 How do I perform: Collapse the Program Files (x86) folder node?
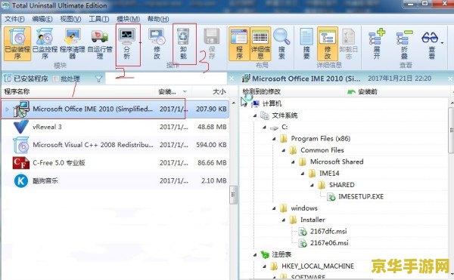(x=274, y=139)
